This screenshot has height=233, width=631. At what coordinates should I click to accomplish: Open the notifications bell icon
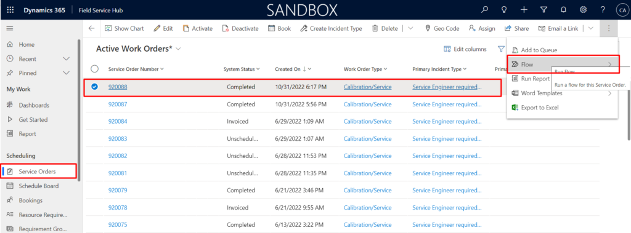tap(563, 10)
